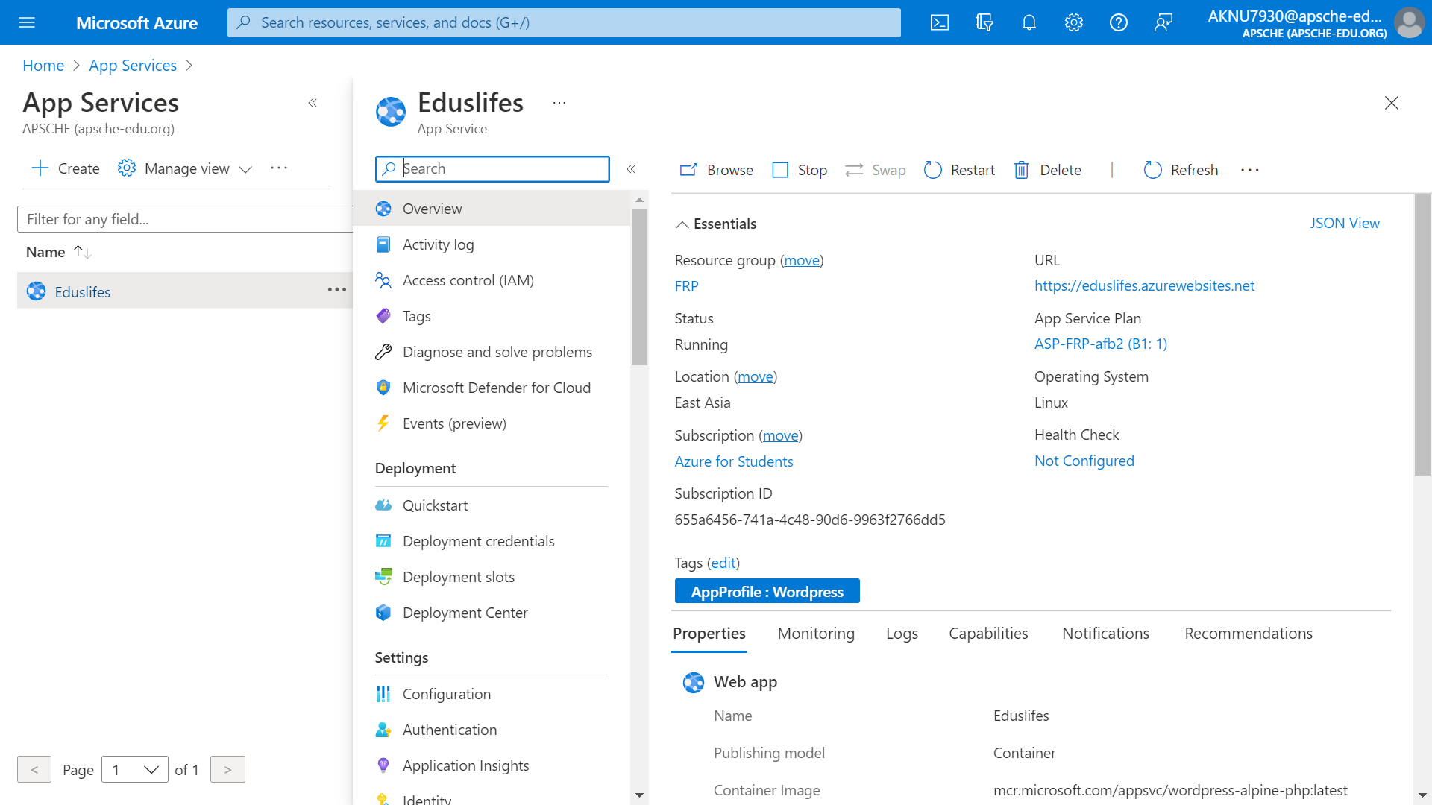Image resolution: width=1432 pixels, height=805 pixels.
Task: Open portal settings gear icon
Action: [1074, 22]
